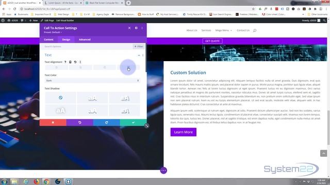Select the second text shadow preset

pos(92,98)
